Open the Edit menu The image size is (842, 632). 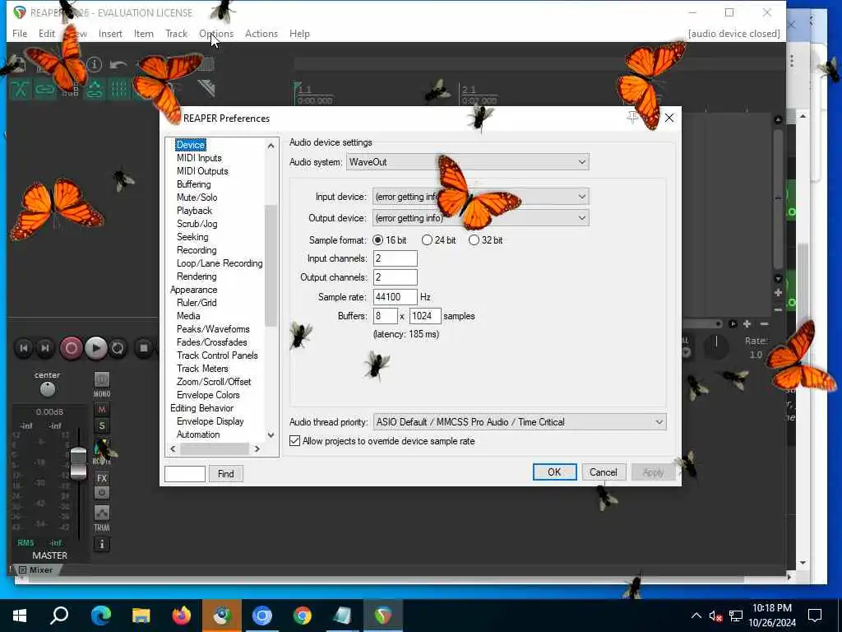click(x=47, y=33)
